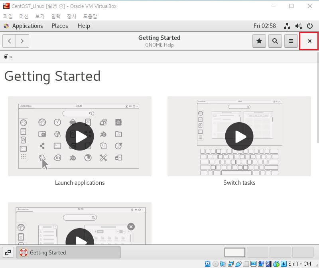Open the VirtualBox 도움말 menu
This screenshot has width=319, height=268.
pyautogui.click(x=90, y=16)
